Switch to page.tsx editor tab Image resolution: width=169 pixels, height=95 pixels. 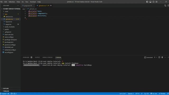point(27,6)
